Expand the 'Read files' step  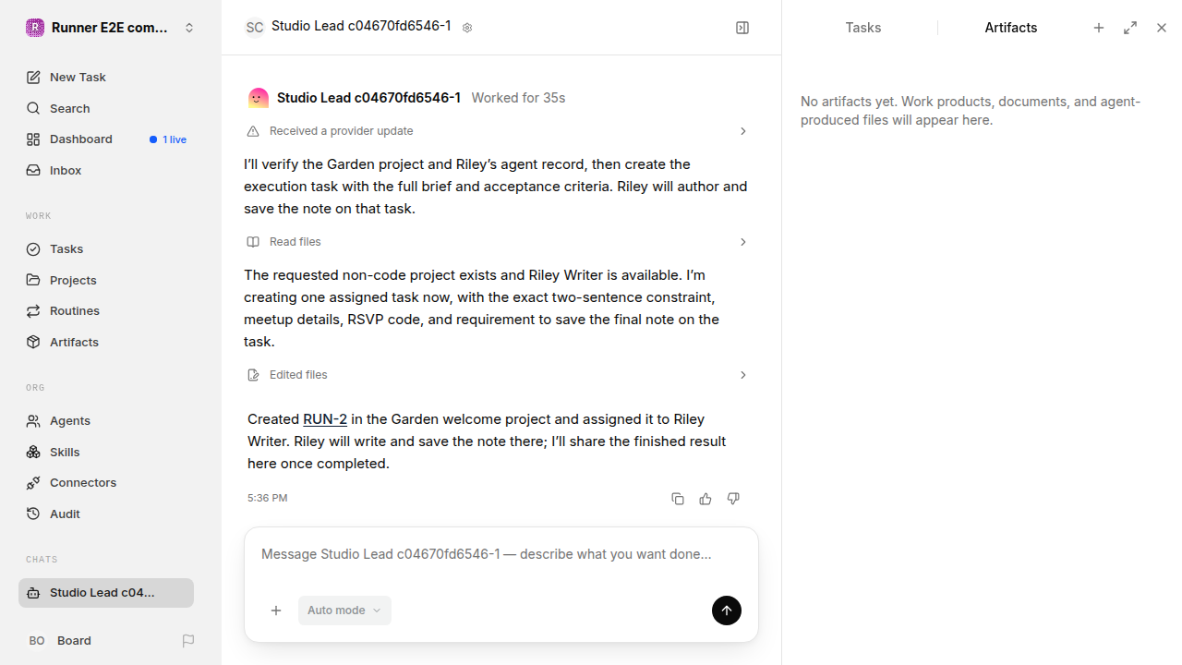click(x=499, y=242)
